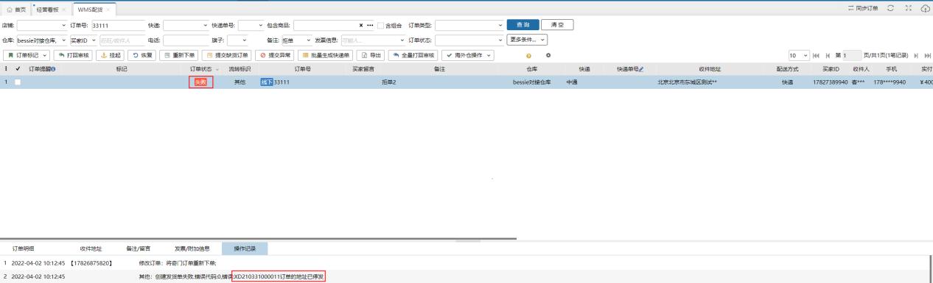The height and width of the screenshot is (283, 933).
Task: Switch to the 订单明细 tab
Action: point(24,248)
